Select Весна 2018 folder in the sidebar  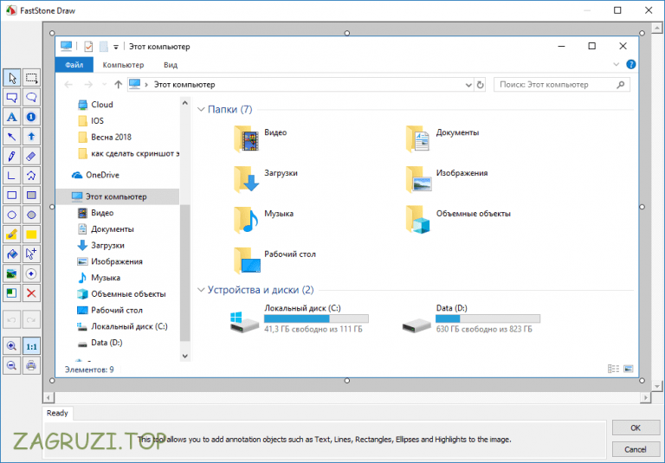(x=105, y=137)
